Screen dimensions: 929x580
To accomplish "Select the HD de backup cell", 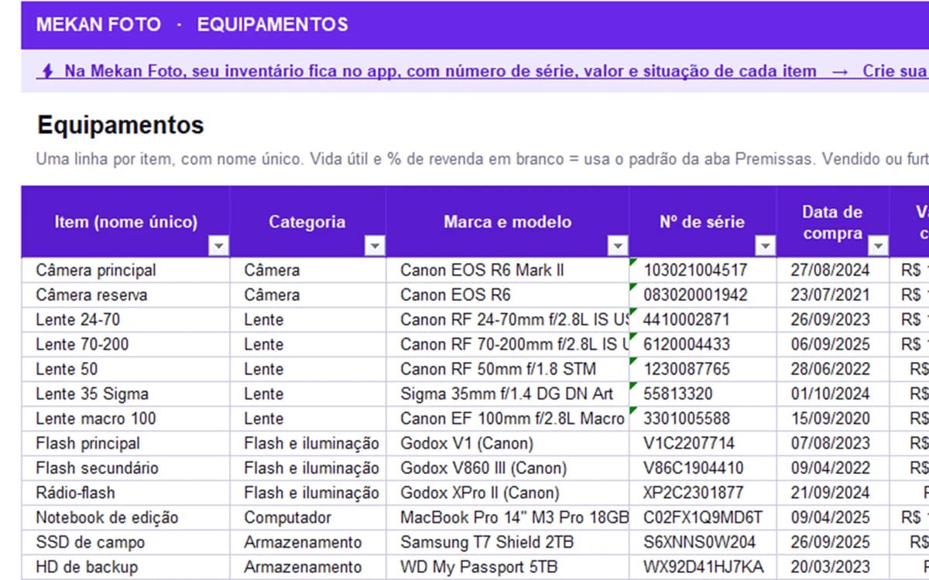I will pyautogui.click(x=125, y=567).
